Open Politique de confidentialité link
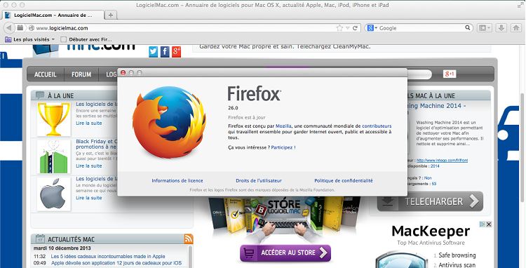The width and height of the screenshot is (526, 268). tap(344, 180)
